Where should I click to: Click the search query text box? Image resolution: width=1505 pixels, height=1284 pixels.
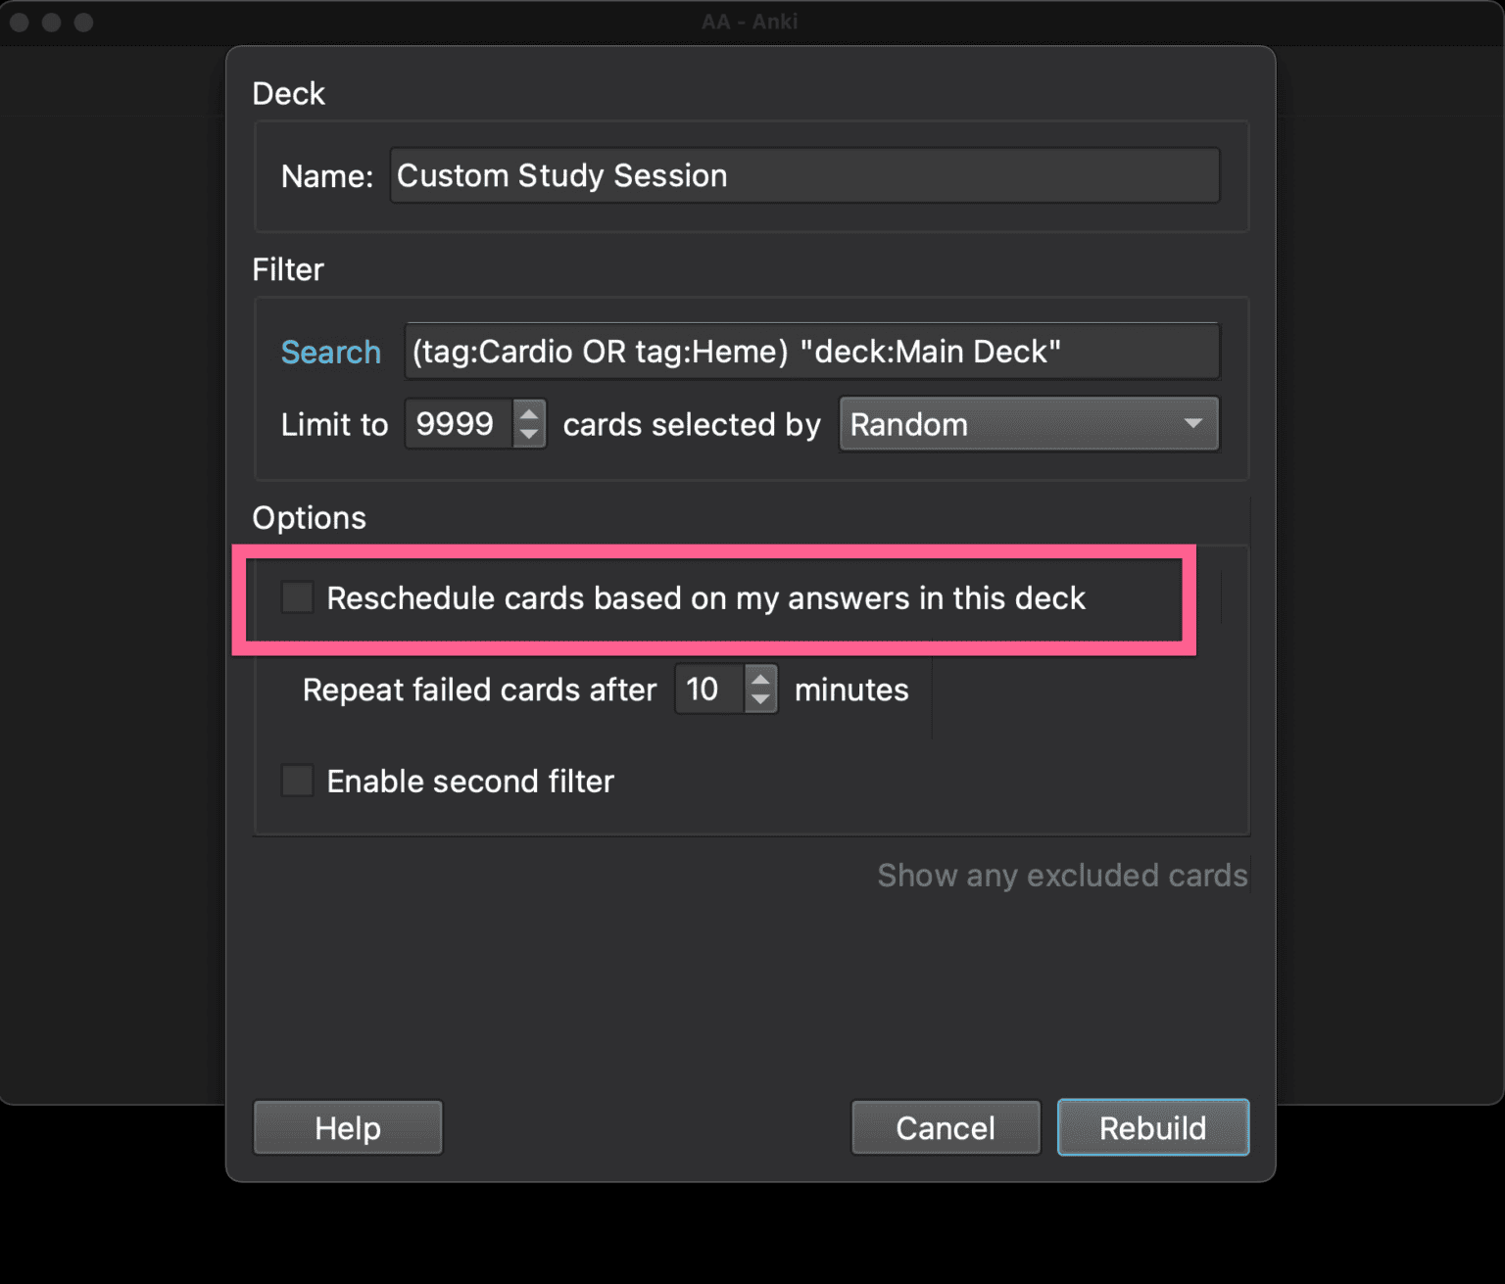coord(811,351)
